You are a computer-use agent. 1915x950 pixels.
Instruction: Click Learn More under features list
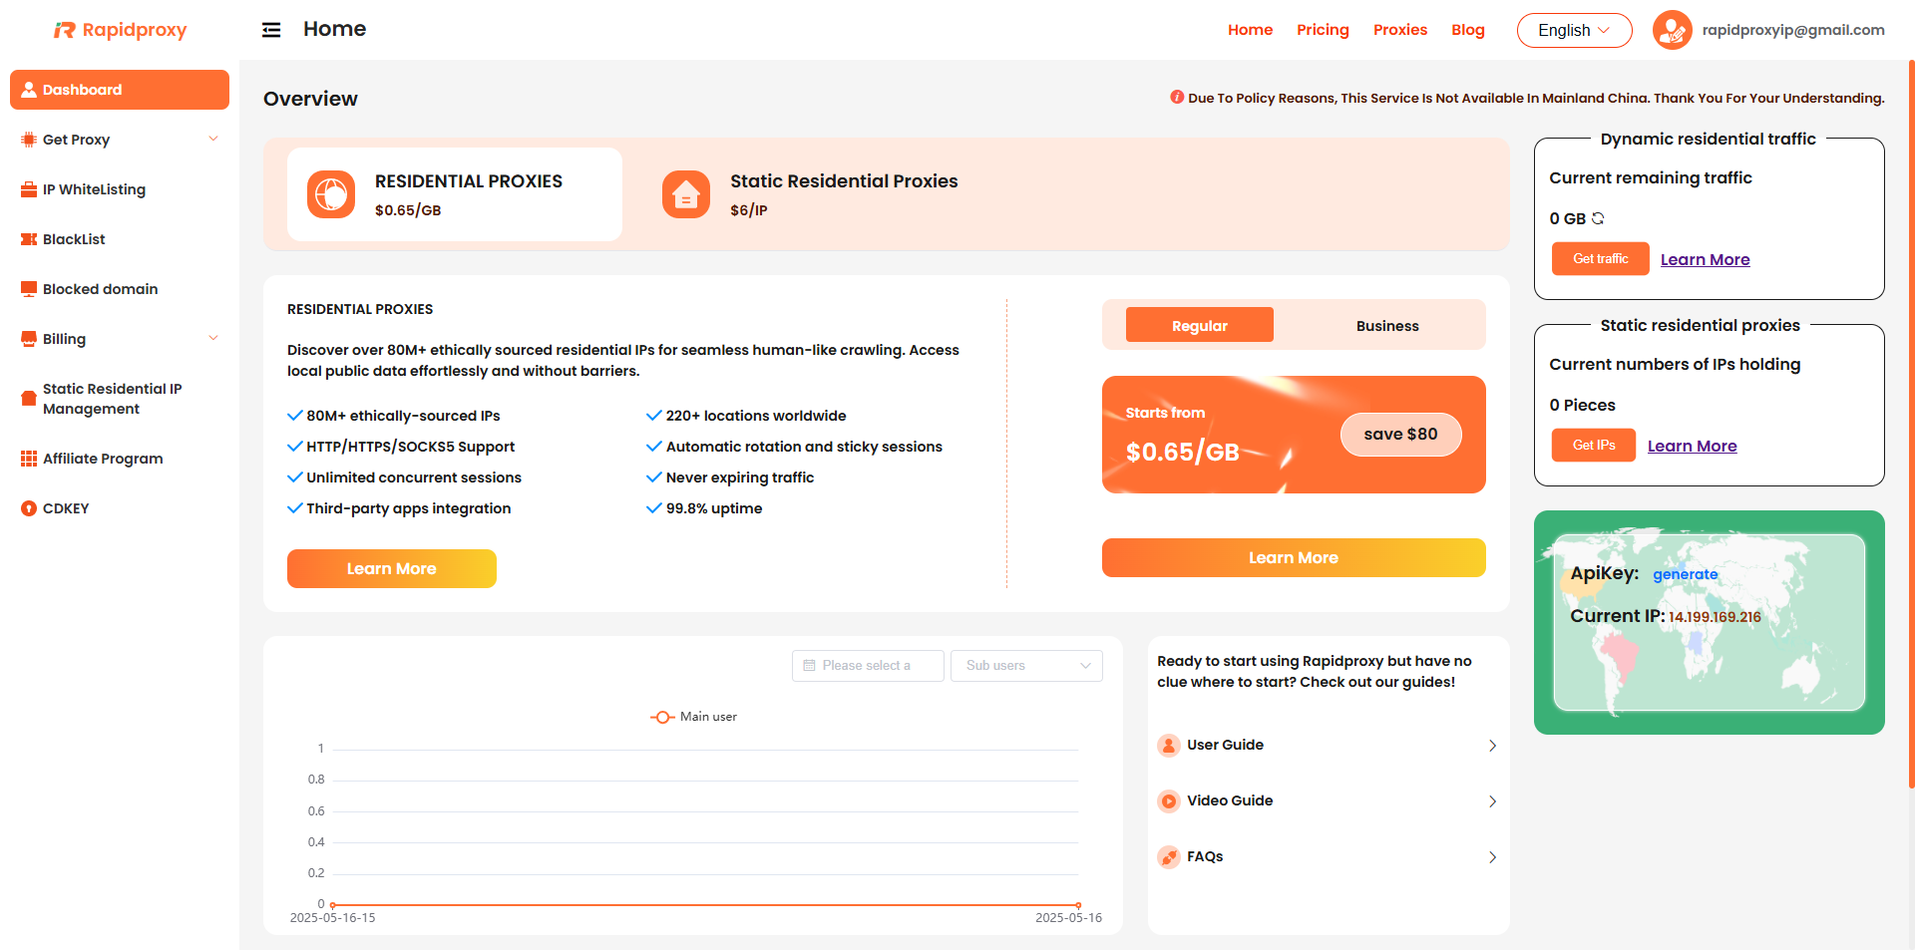[x=391, y=568]
